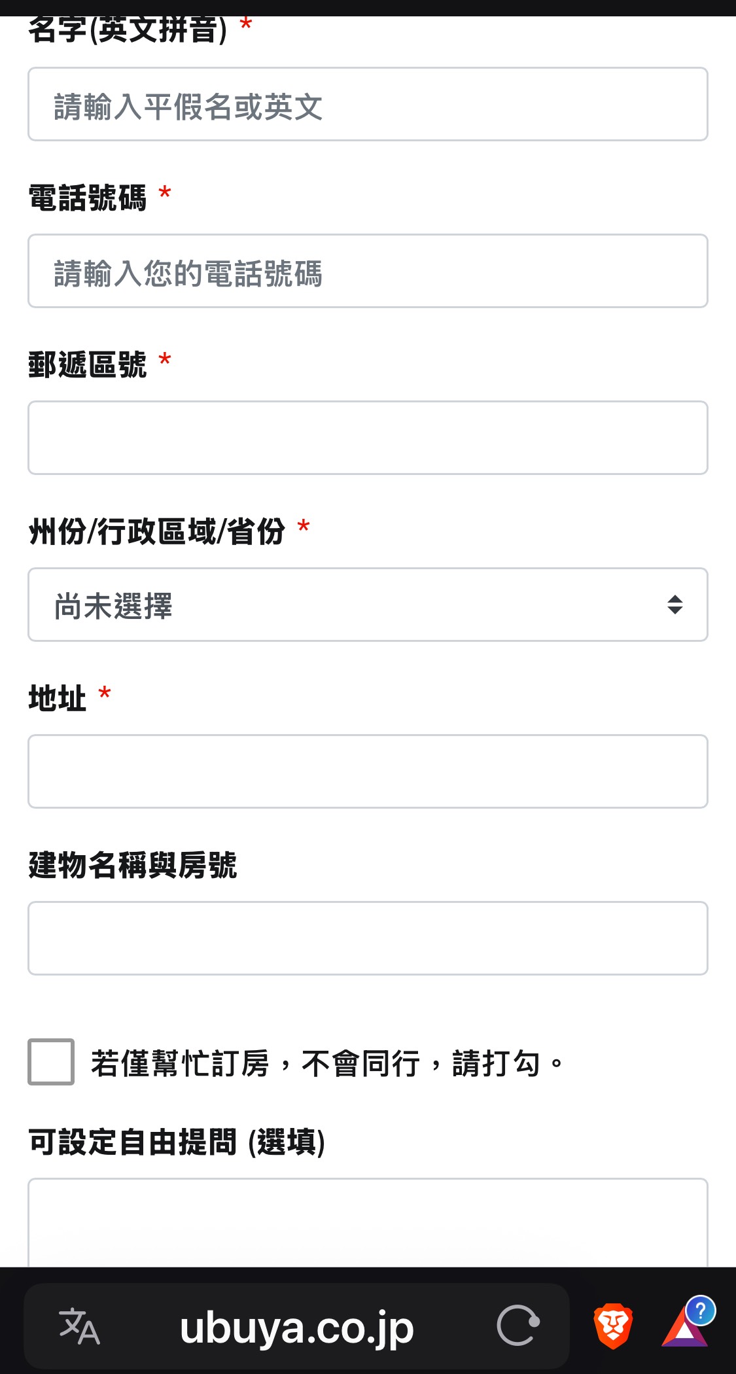Check the booking-only 若僅幫忙訂房 checkbox
736x1374 pixels.
pyautogui.click(x=51, y=1062)
